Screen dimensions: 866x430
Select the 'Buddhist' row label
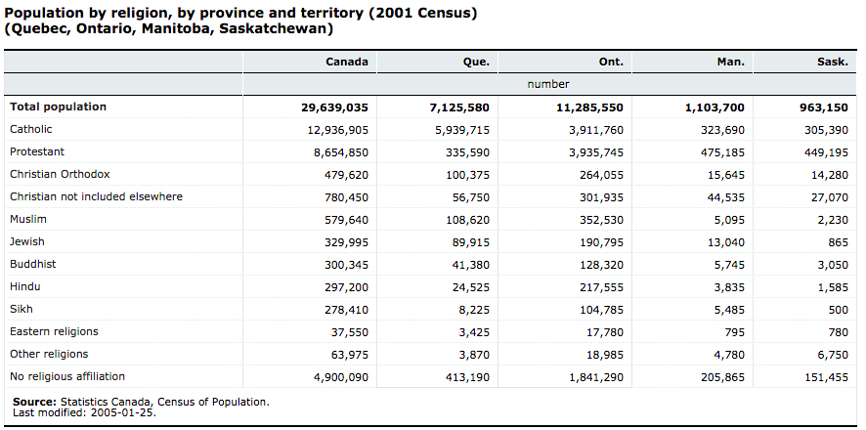pyautogui.click(x=33, y=265)
